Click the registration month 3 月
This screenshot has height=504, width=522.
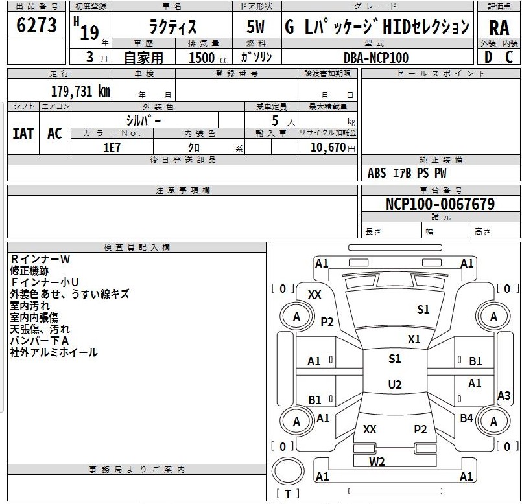click(97, 57)
